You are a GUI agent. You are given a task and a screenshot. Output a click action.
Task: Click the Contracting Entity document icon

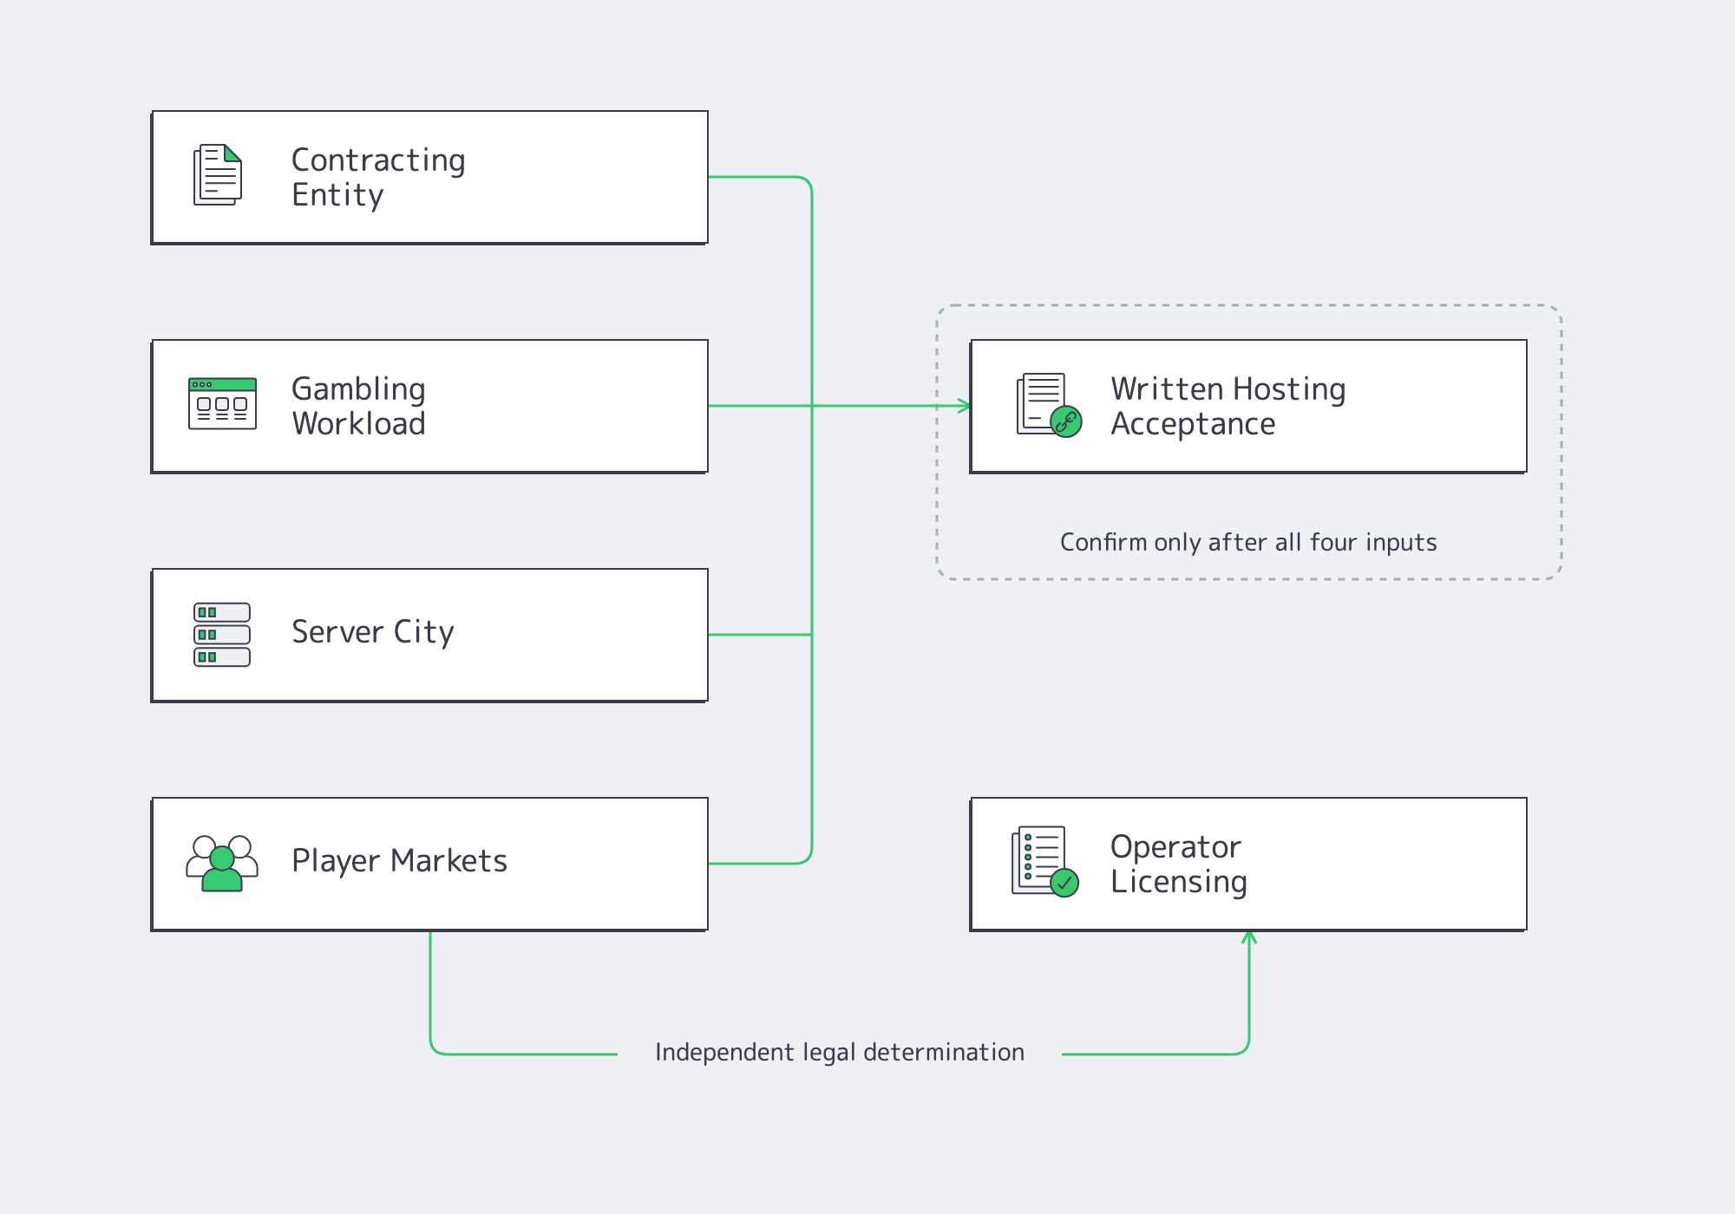pos(218,174)
